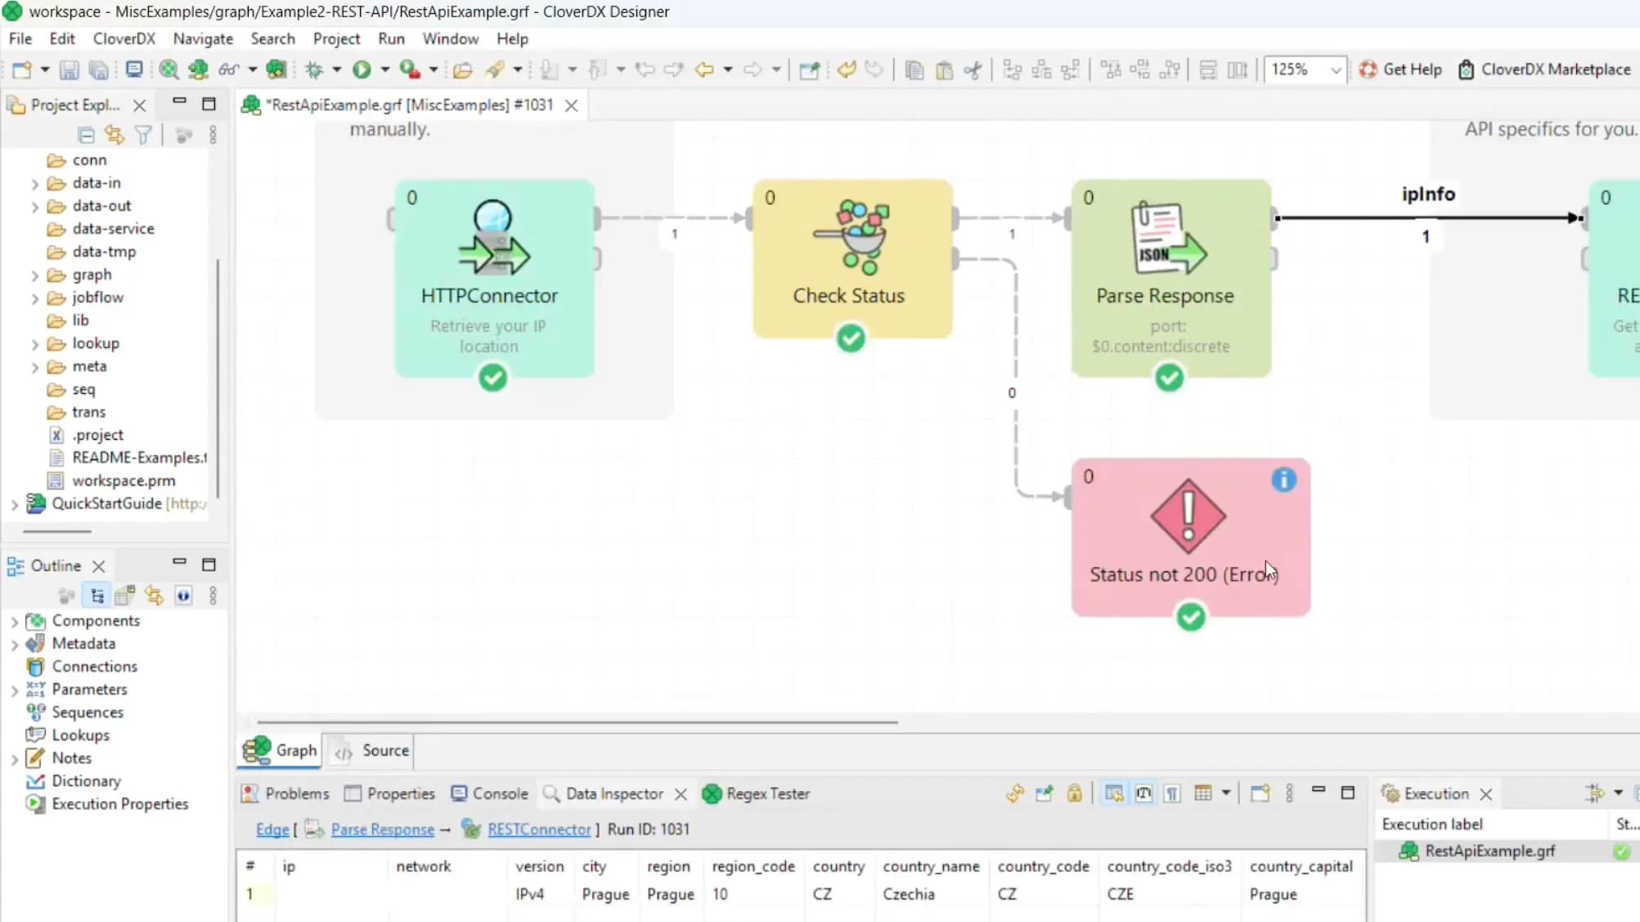Open the Debug button dropdown arrow
The height and width of the screenshot is (922, 1640).
(x=337, y=70)
